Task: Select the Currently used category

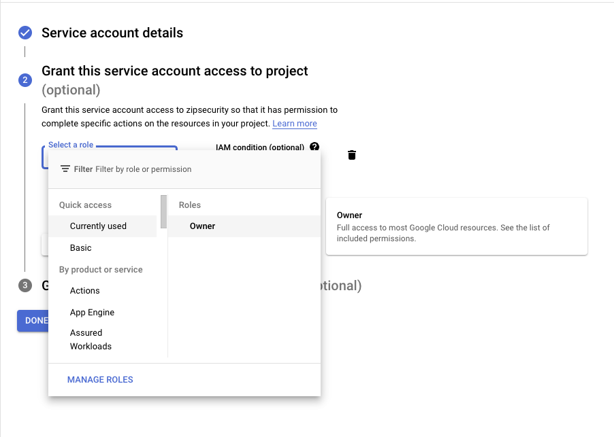Action: click(x=98, y=226)
